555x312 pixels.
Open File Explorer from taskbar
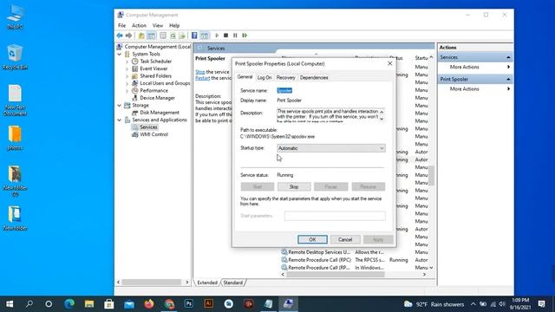point(89,304)
